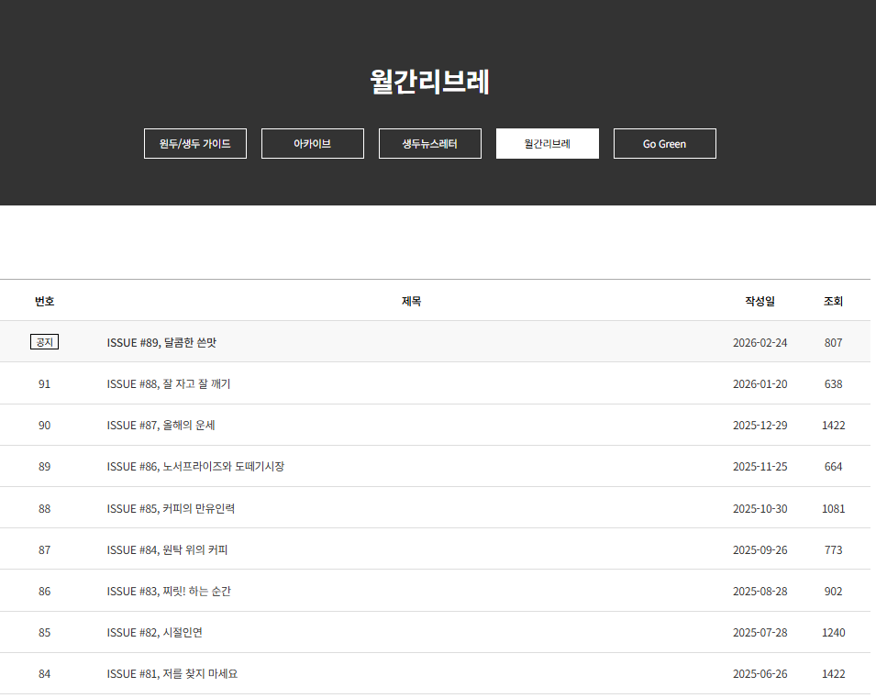Open ISSUE #81, 저를 찾지 마세요
This screenshot has height=698, width=876.
(x=172, y=674)
